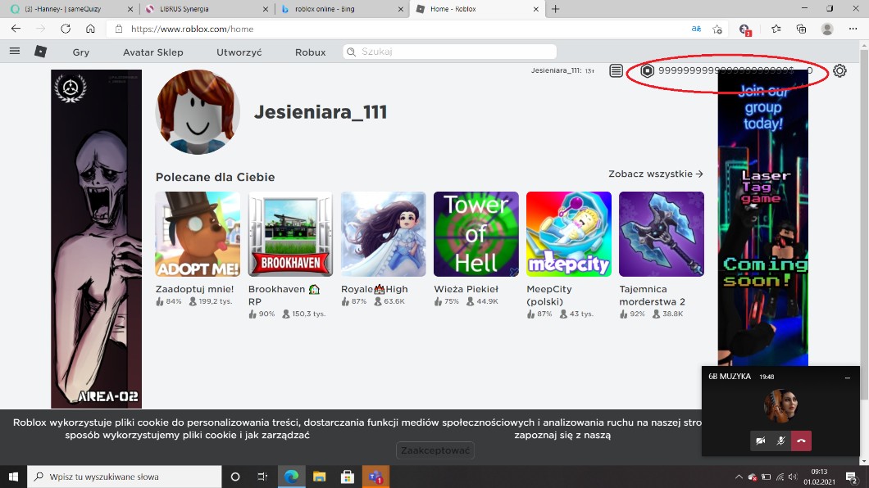Open the browser Settings and more menu
869x488 pixels.
coord(852,29)
